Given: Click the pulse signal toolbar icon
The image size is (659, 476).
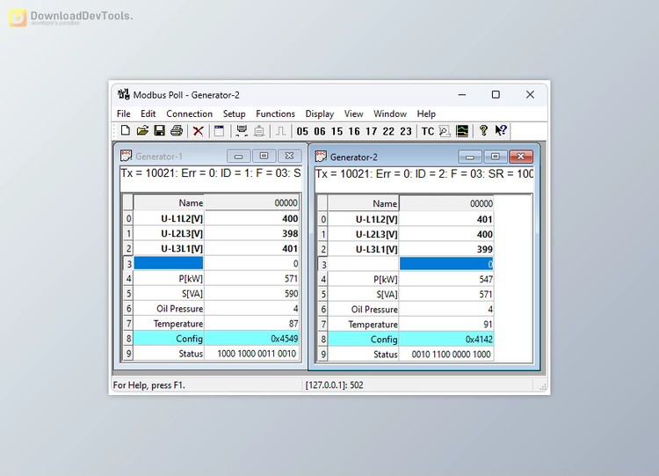Looking at the screenshot, I should point(280,131).
